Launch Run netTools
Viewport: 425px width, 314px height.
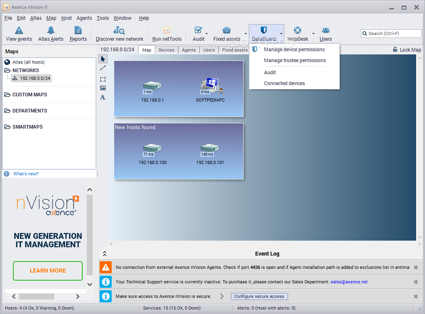(x=167, y=34)
